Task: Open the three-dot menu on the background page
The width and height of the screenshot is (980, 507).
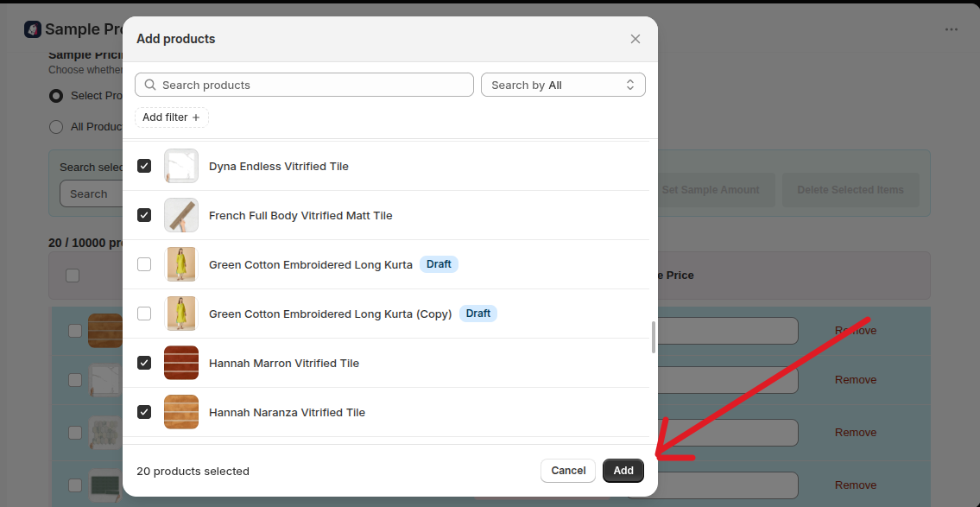Action: (952, 29)
